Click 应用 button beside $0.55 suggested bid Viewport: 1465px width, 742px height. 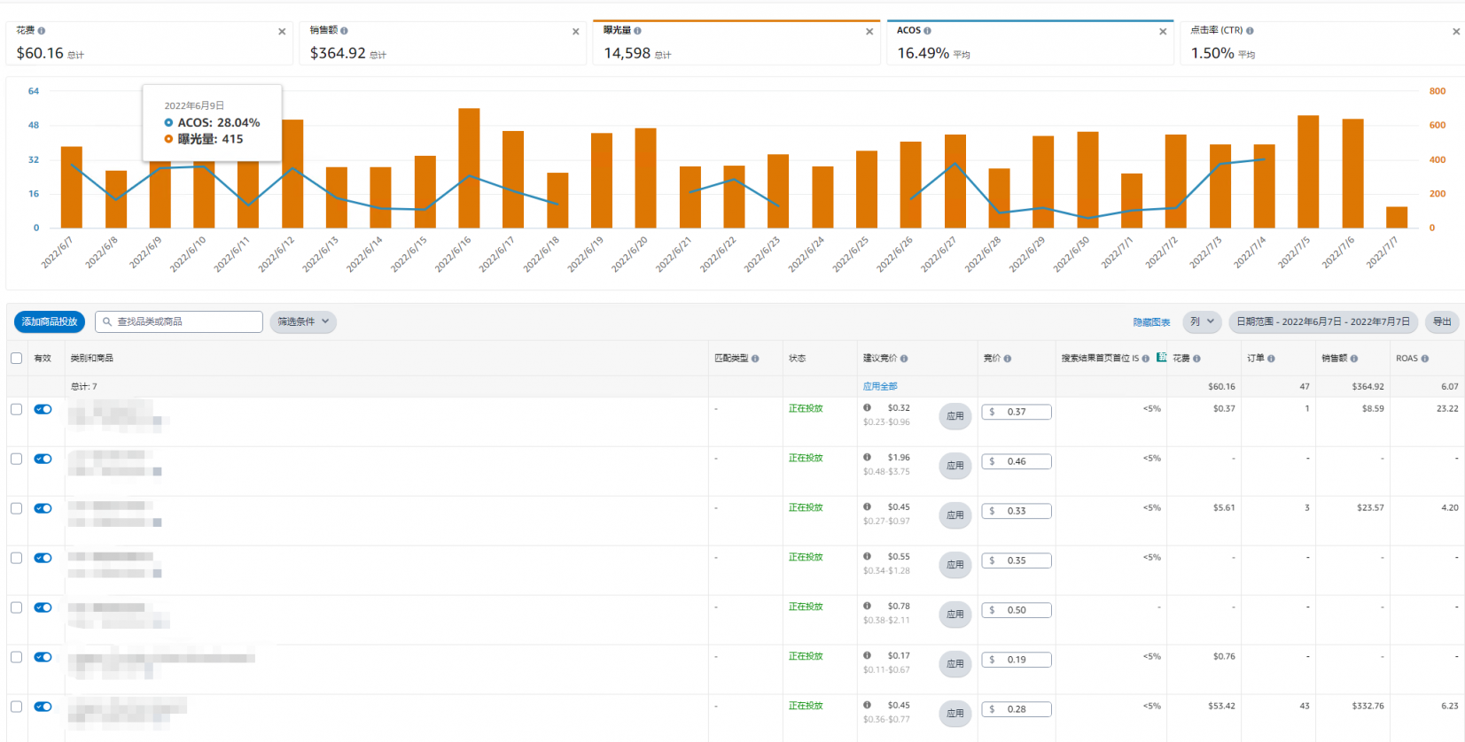955,565
